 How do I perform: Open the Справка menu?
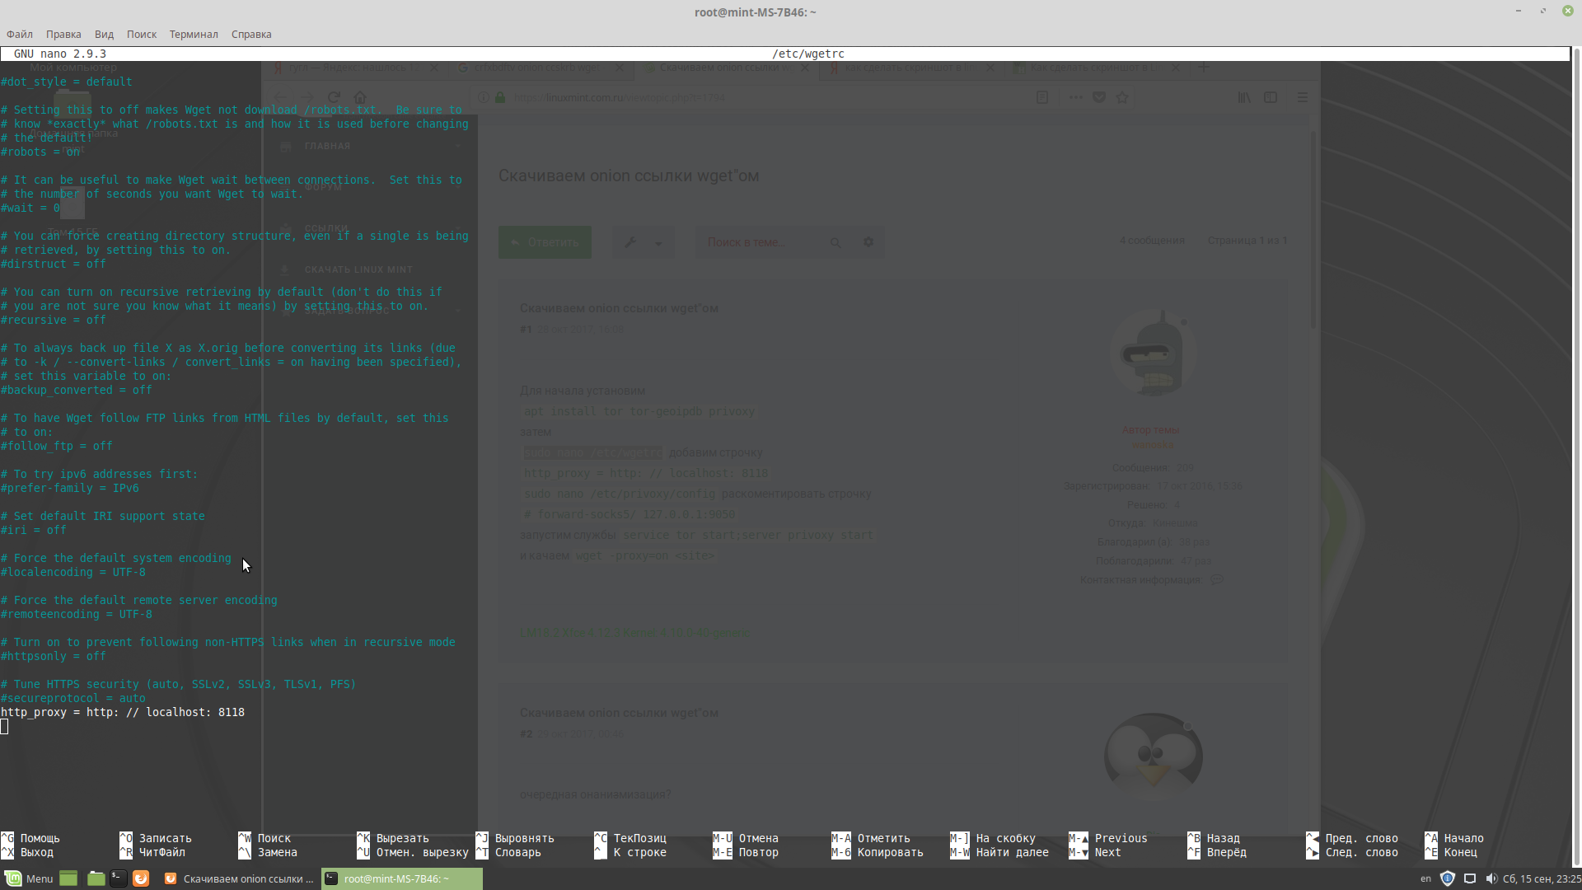[251, 35]
